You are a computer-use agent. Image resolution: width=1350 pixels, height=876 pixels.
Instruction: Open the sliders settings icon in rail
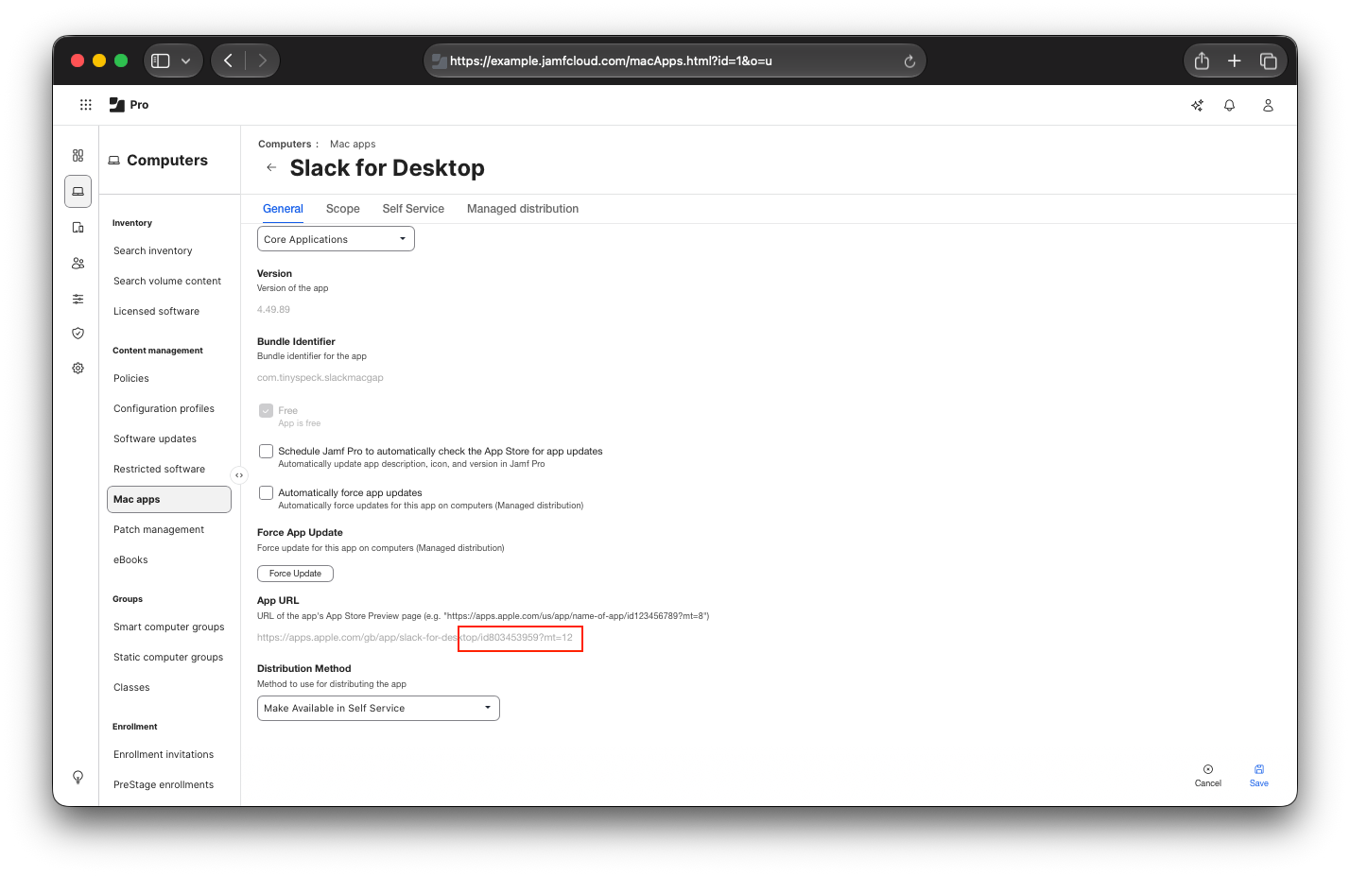pyautogui.click(x=78, y=299)
